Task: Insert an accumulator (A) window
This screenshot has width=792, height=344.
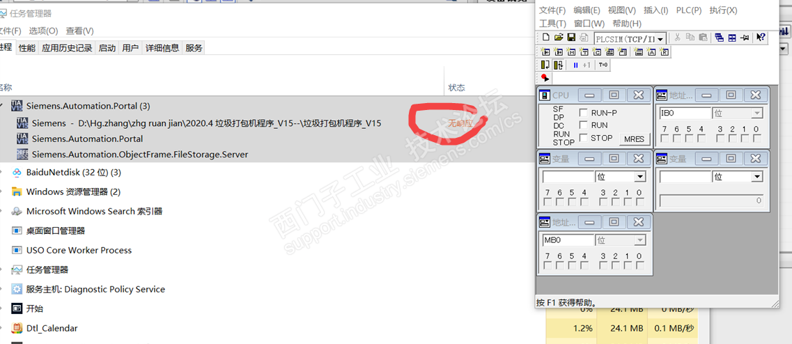Action: click(651, 52)
